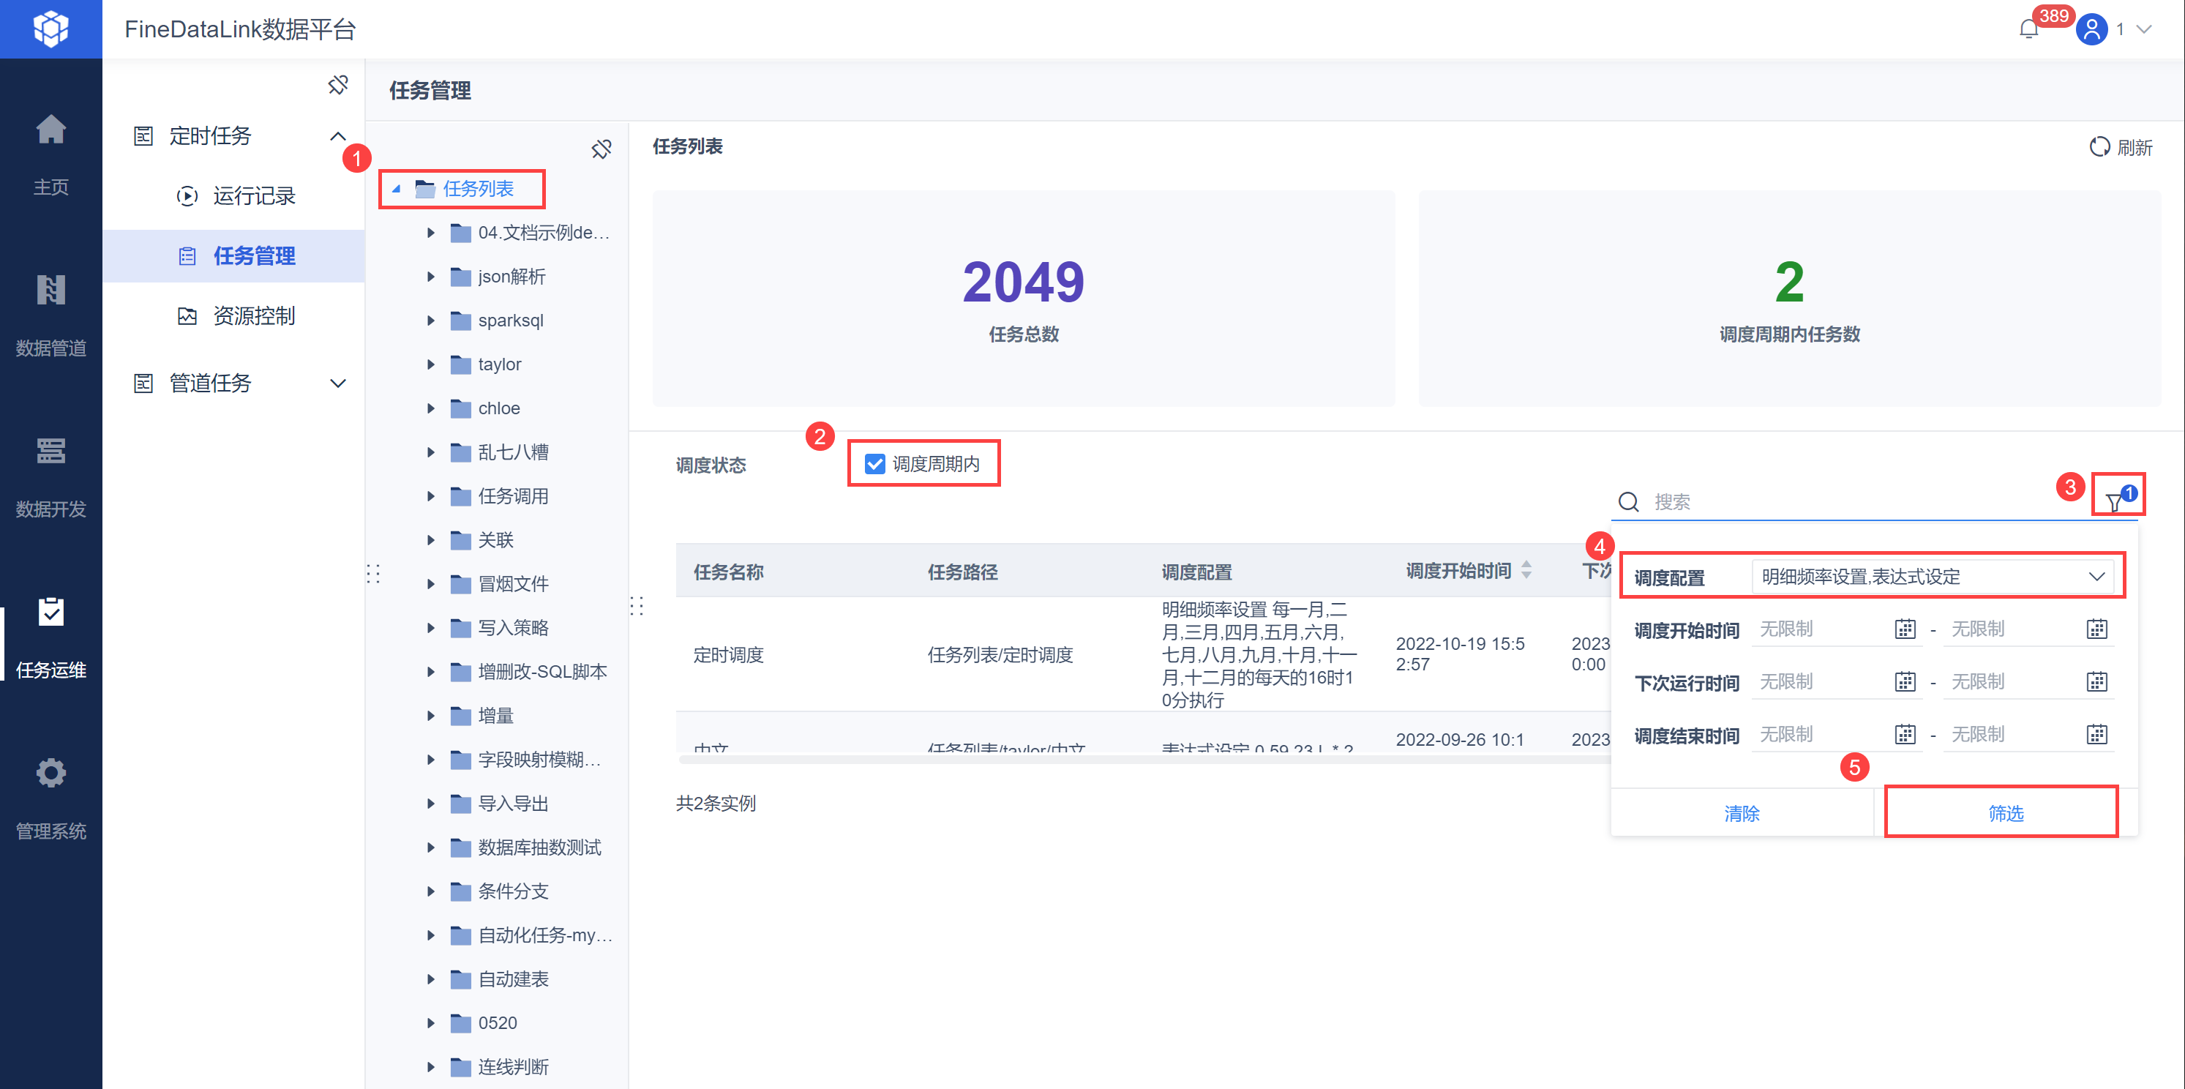
Task: Open calendar picker for 下次运行时间 start
Action: (1905, 682)
